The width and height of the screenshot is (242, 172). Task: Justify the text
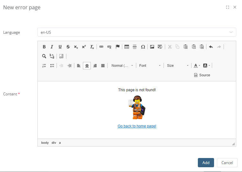click(103, 66)
